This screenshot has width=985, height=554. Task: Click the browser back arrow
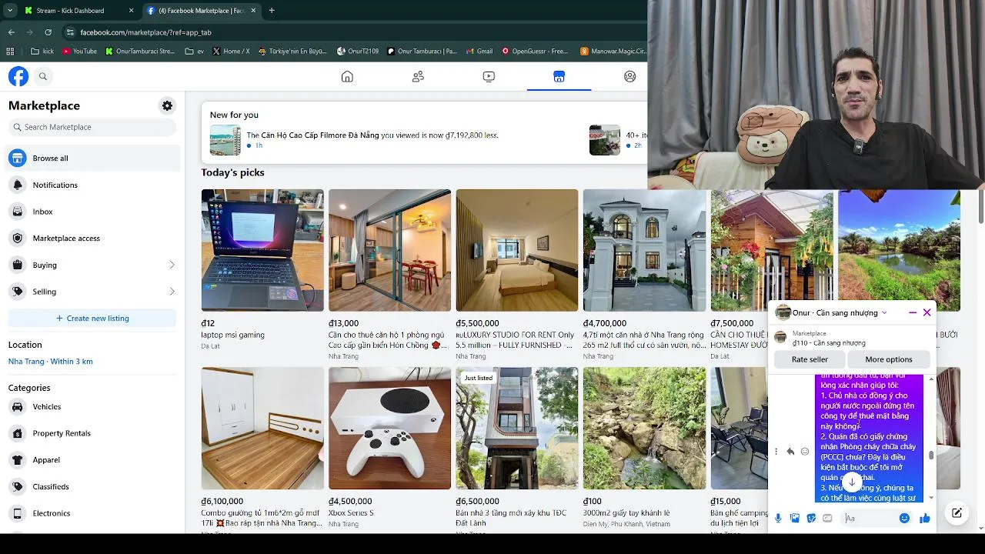point(12,32)
